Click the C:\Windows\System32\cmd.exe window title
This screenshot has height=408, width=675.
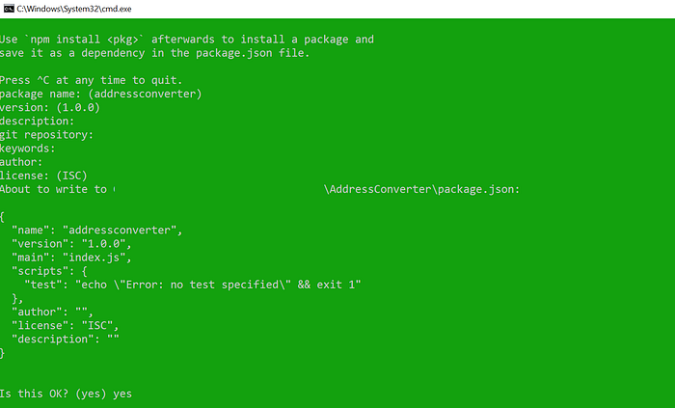[x=74, y=9]
